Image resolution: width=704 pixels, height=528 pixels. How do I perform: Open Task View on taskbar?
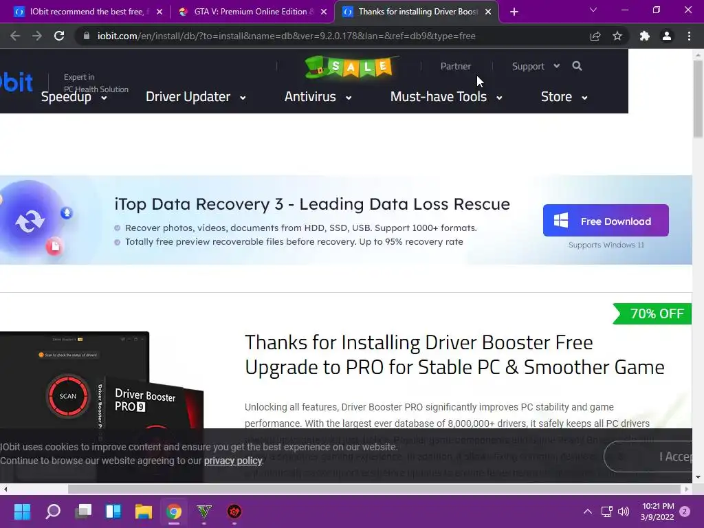pyautogui.click(x=83, y=511)
